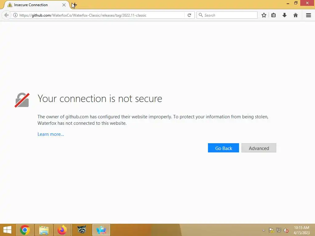The width and height of the screenshot is (315, 236).
Task: Click the Search input field
Action: click(x=227, y=15)
